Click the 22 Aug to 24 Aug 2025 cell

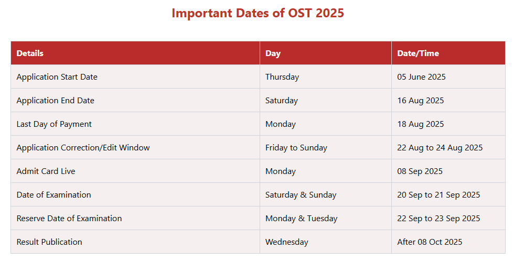(x=440, y=148)
